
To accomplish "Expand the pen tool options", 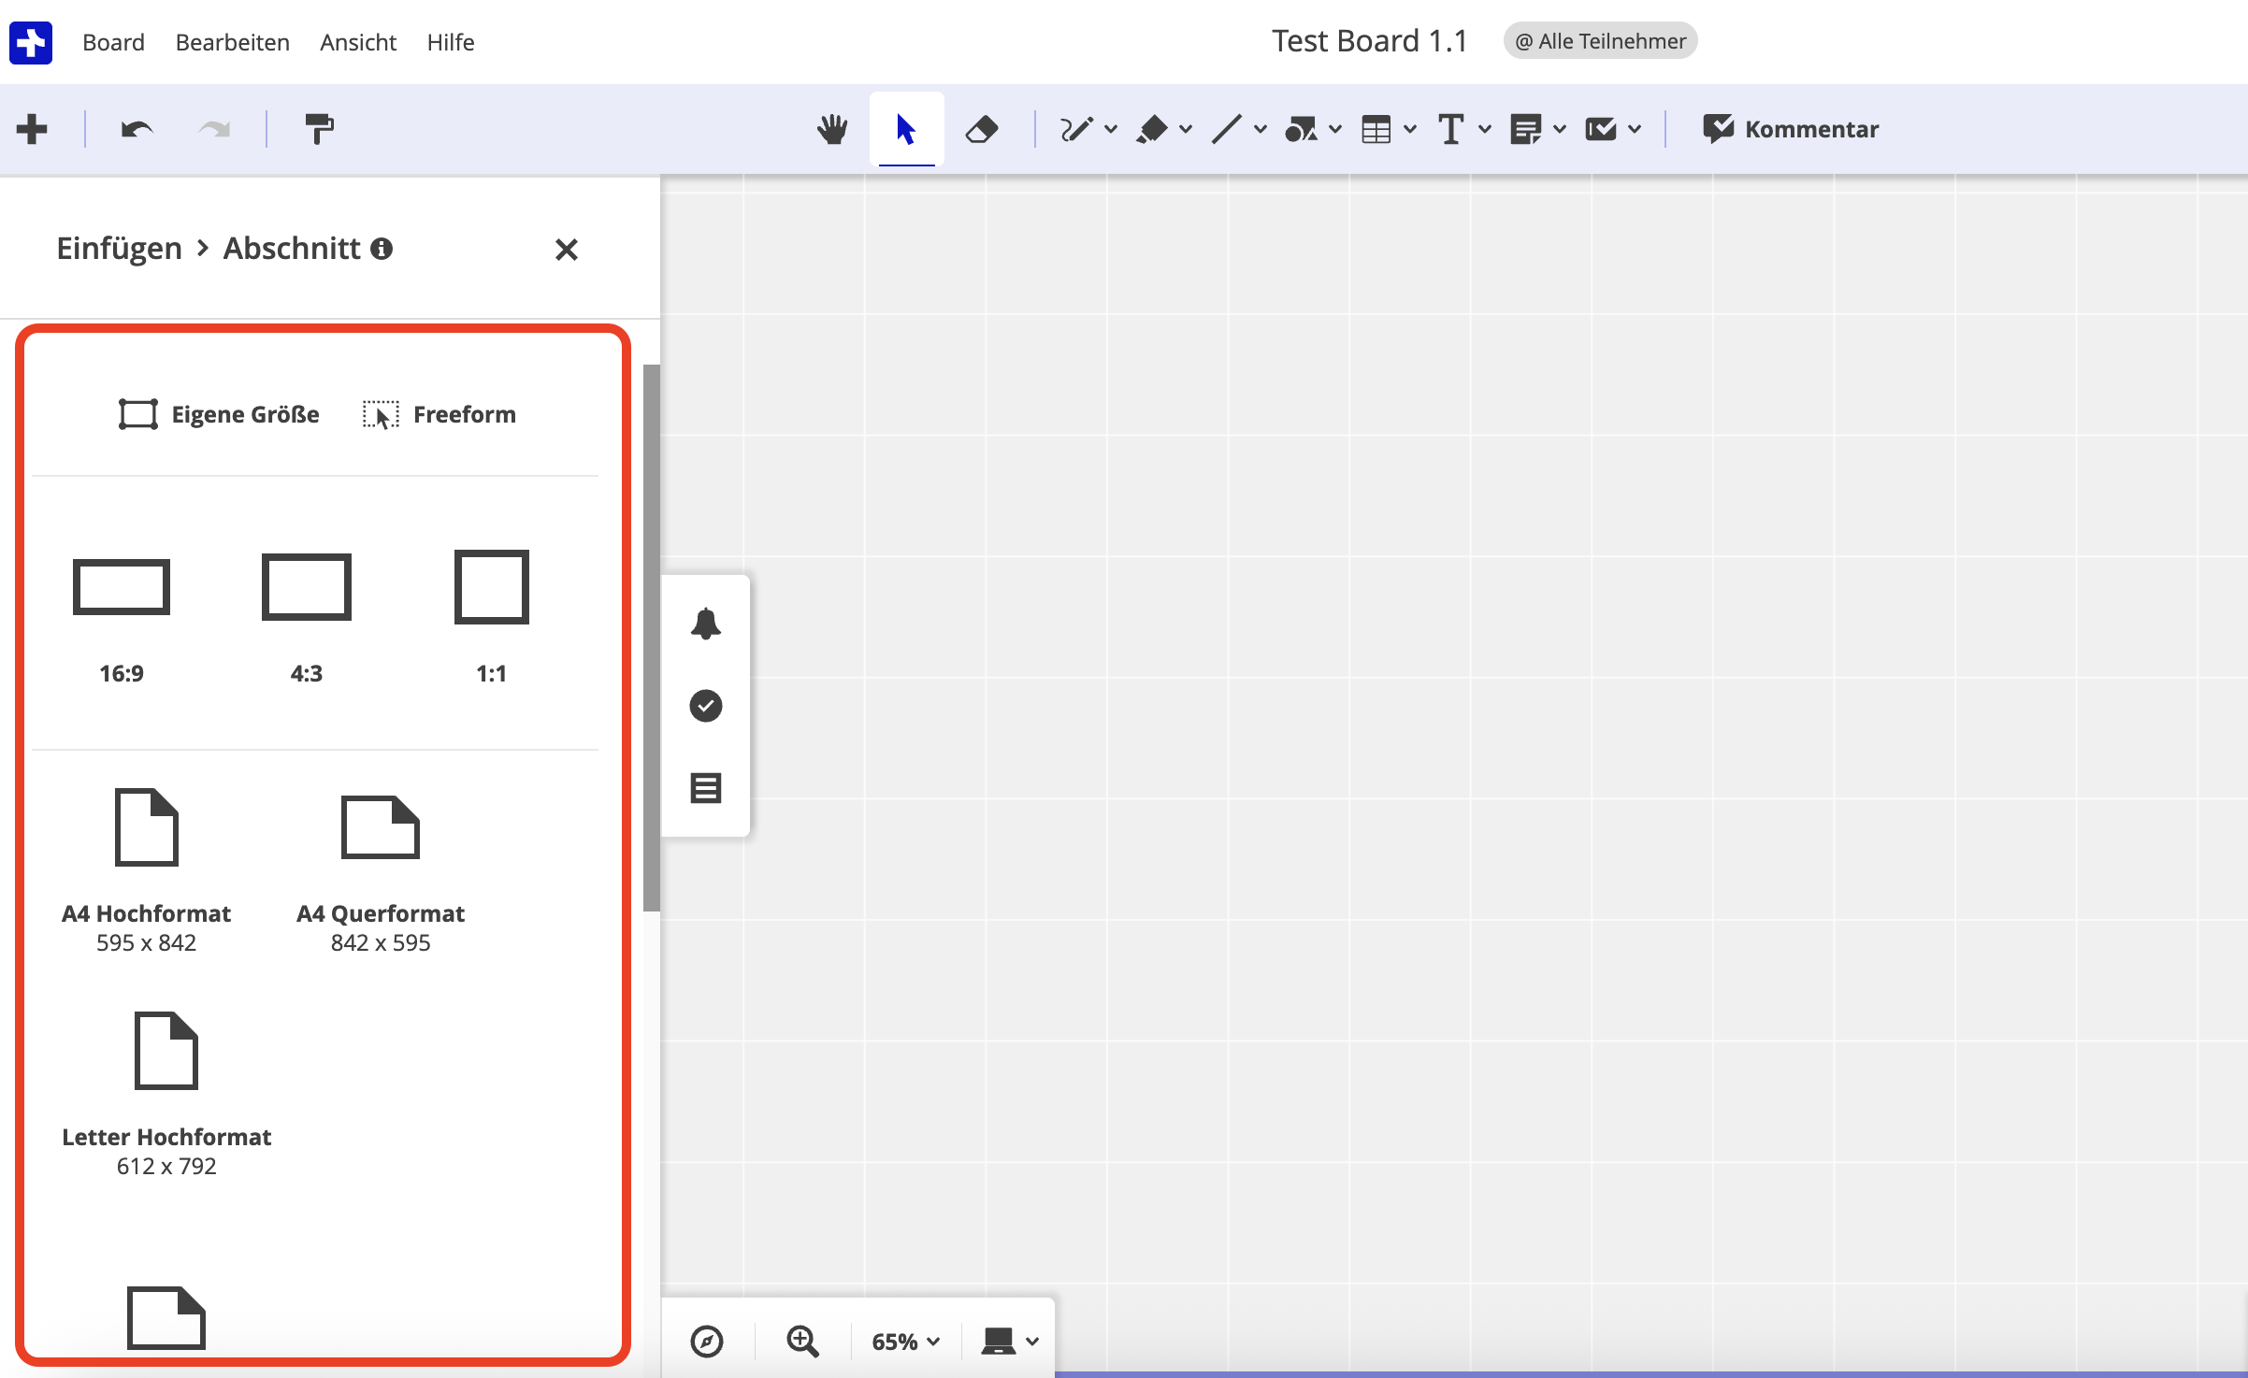I will [1111, 129].
